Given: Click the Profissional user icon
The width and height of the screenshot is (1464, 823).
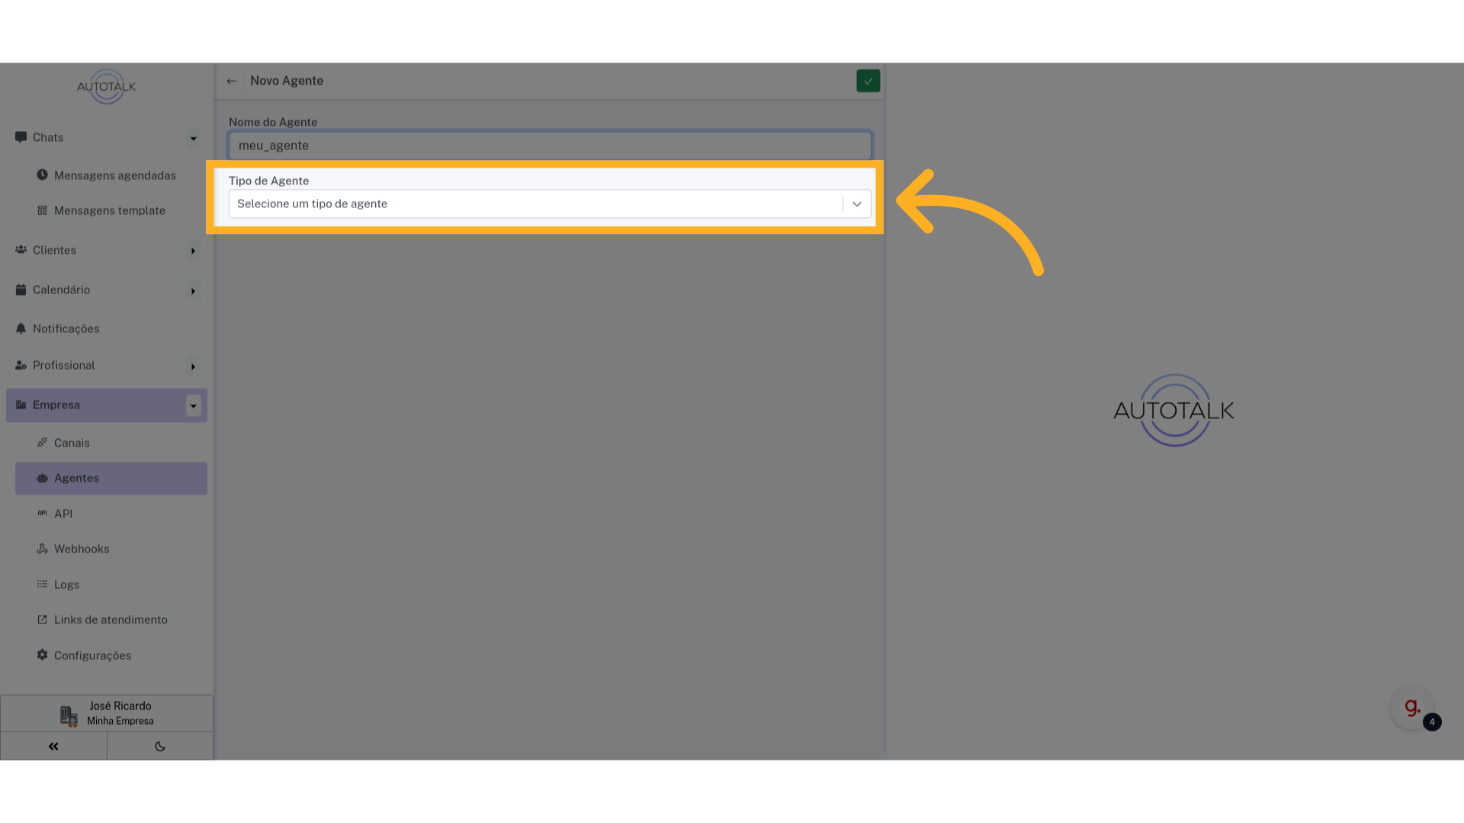Looking at the screenshot, I should click(21, 365).
